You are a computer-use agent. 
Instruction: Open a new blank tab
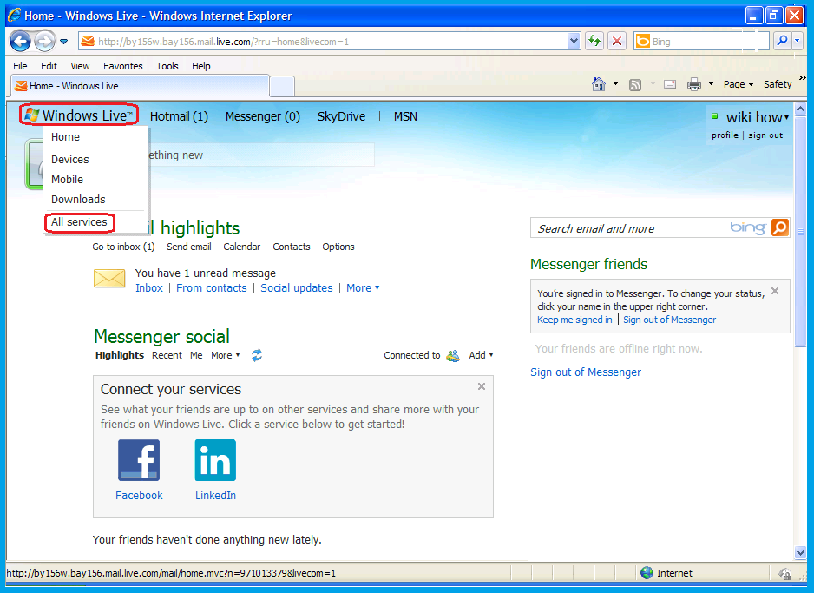pos(282,87)
